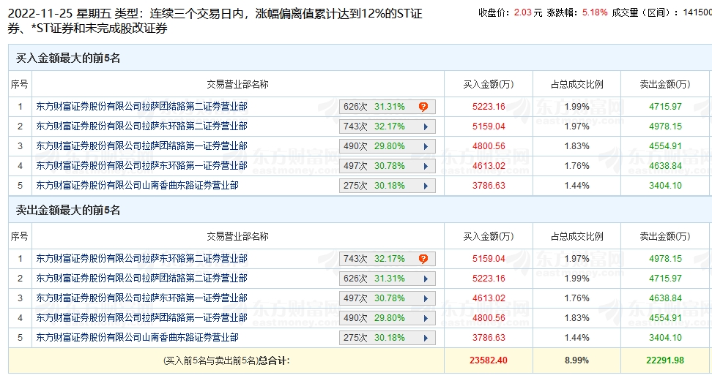The image size is (712, 378).
Task: Open 拉萨团结路第二证券营业部 link in buy list
Action: point(141,107)
